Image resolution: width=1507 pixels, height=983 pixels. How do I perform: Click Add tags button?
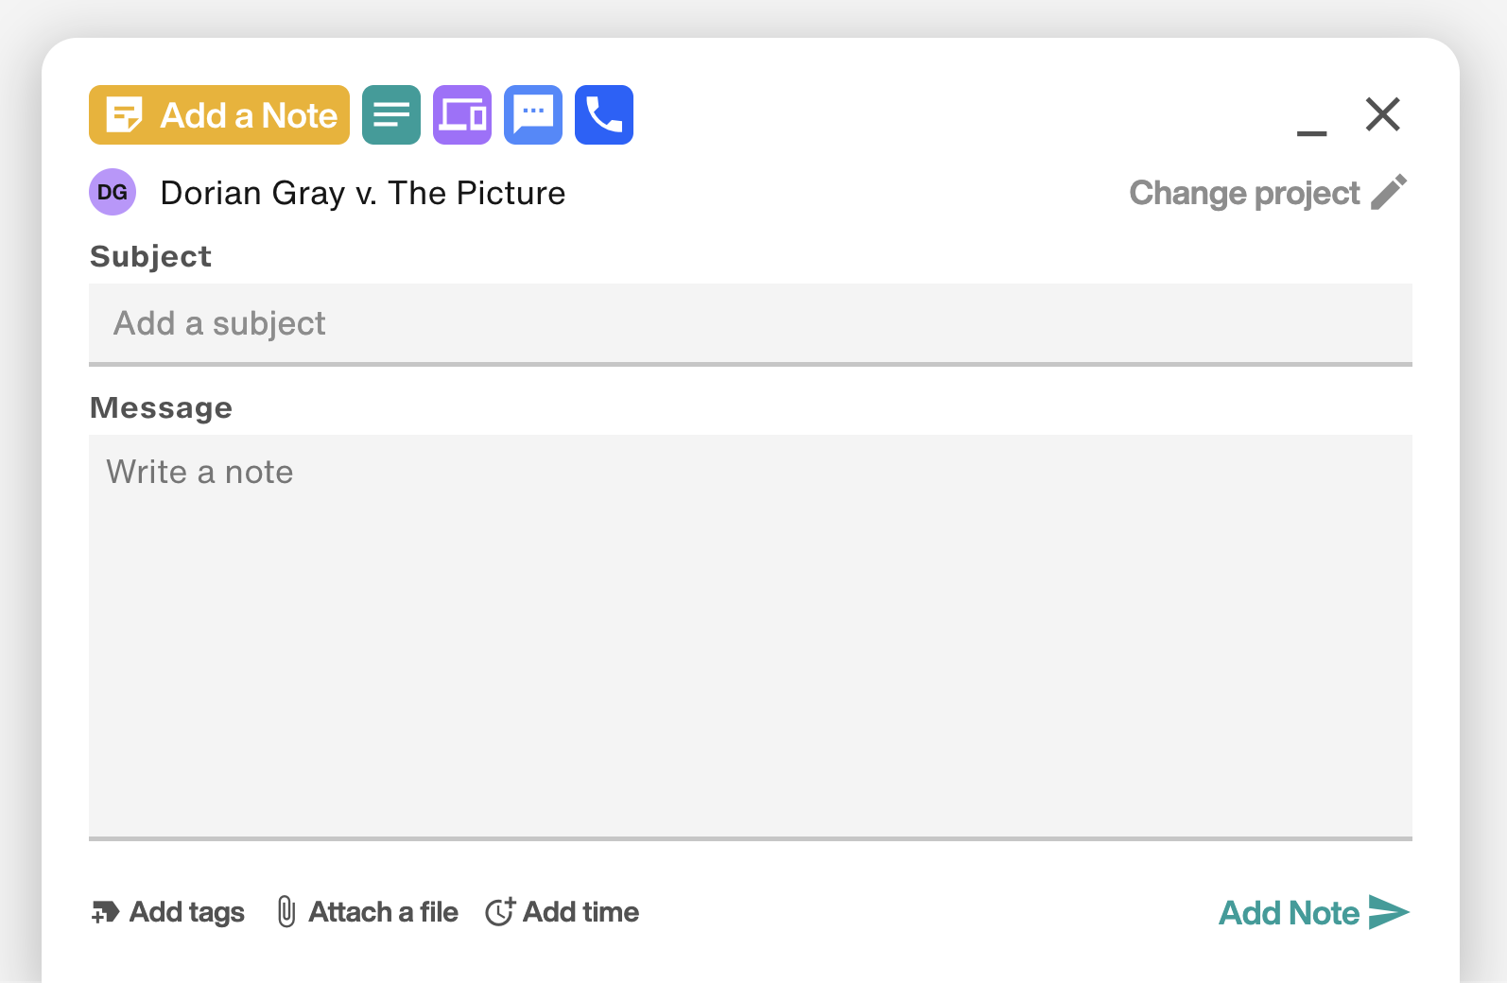pyautogui.click(x=168, y=912)
